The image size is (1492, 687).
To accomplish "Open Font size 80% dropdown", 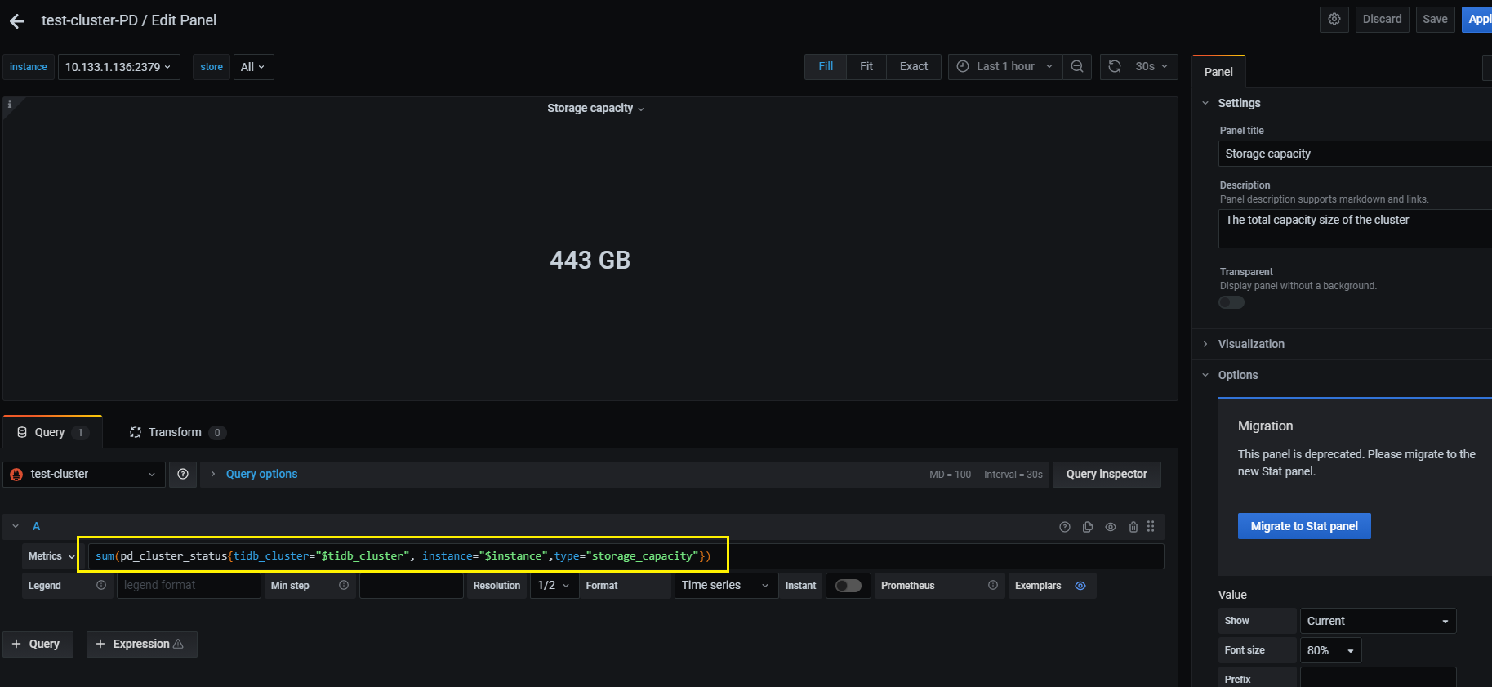I will (x=1330, y=650).
